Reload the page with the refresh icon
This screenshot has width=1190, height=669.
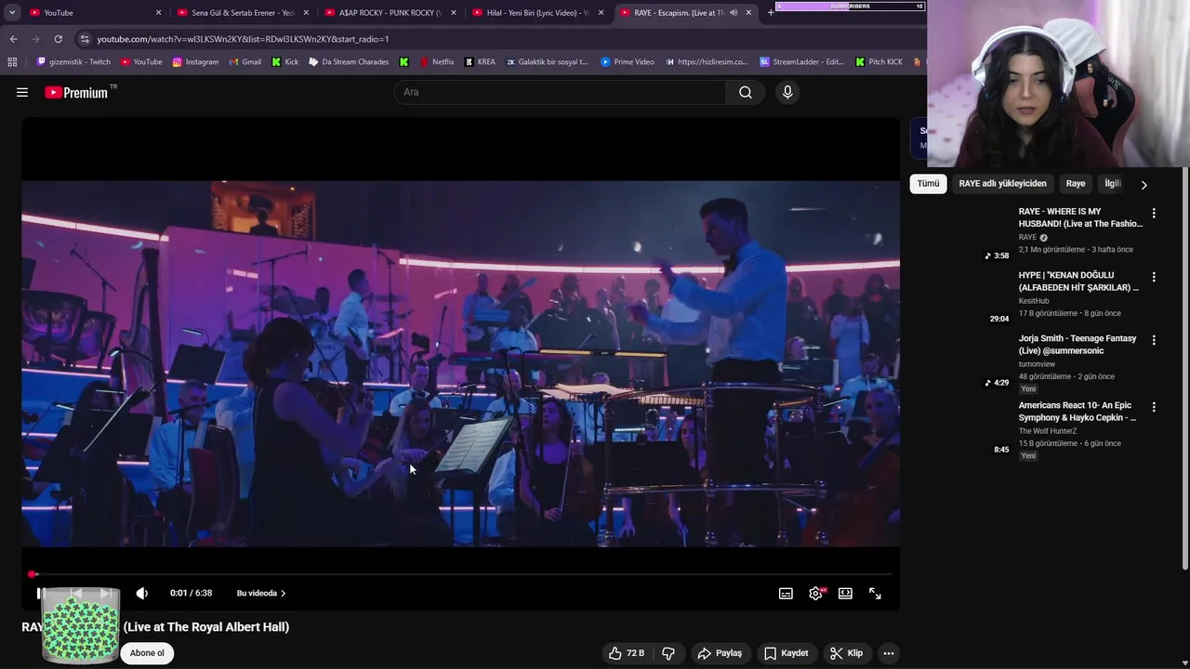point(58,39)
